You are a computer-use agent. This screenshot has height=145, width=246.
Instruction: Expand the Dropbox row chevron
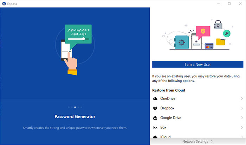[242, 108]
